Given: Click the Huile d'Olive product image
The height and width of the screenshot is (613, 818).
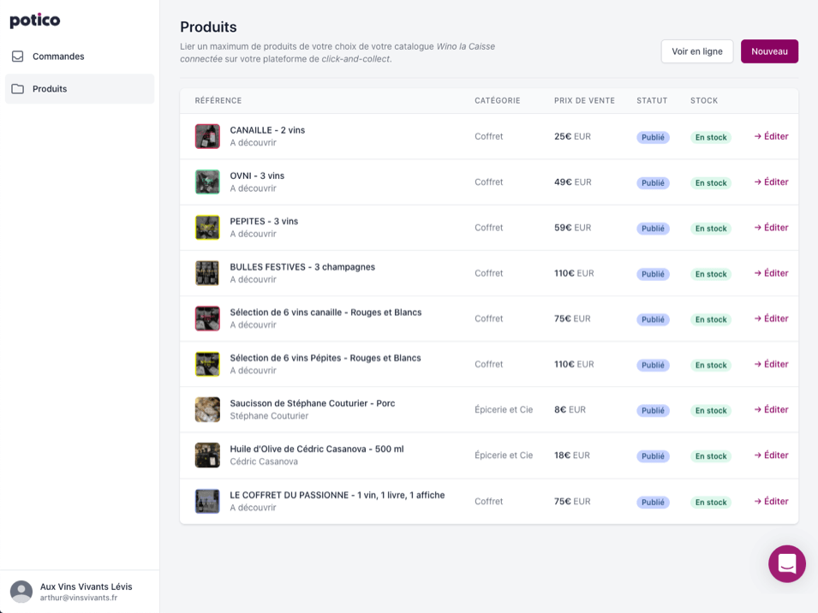Looking at the screenshot, I should [x=207, y=455].
